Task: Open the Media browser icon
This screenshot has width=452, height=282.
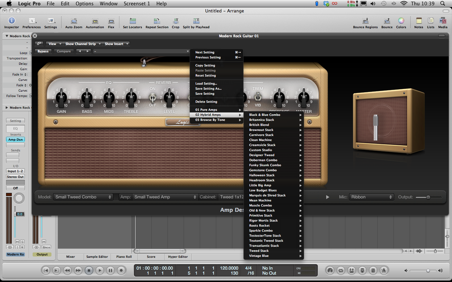Action: pyautogui.click(x=443, y=21)
